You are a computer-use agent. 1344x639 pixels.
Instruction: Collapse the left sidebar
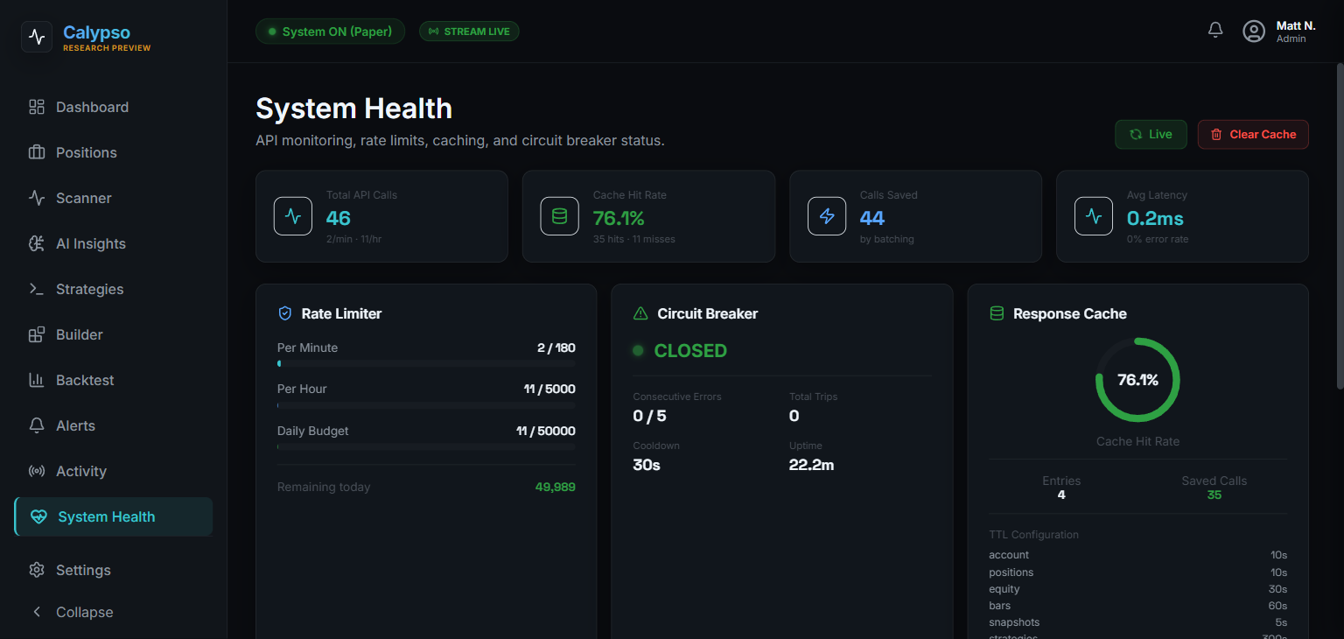[x=73, y=611]
